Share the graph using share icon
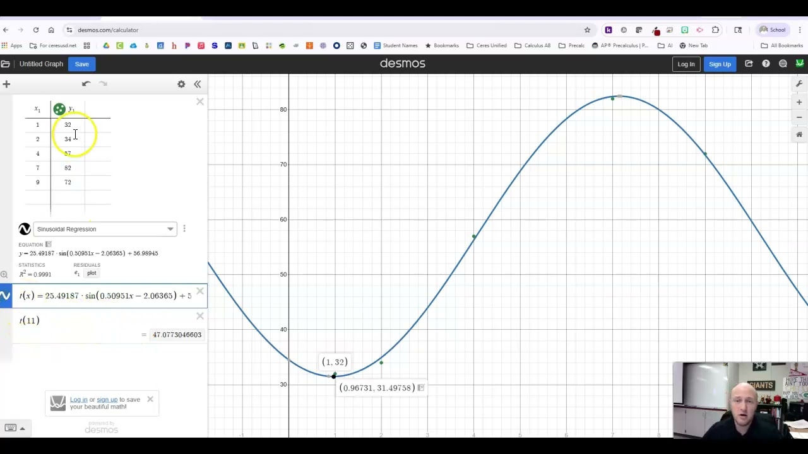This screenshot has height=454, width=808. tap(749, 64)
